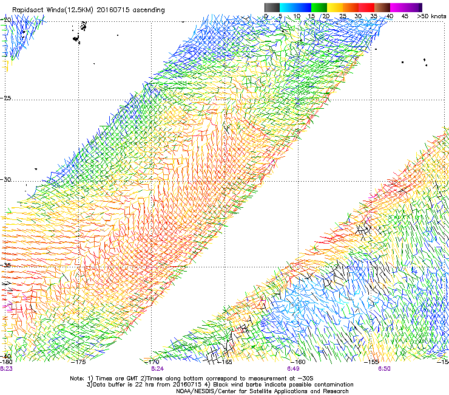The width and height of the screenshot is (449, 395).
Task: Click the '-170' longitude axis label
Action: coord(152,362)
